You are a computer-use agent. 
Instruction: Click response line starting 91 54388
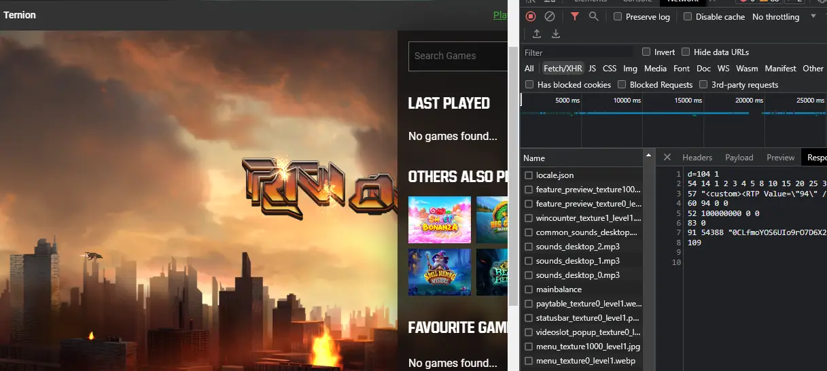click(756, 232)
